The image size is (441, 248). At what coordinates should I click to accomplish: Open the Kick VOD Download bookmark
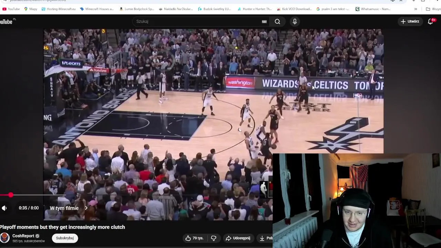pyautogui.click(x=294, y=9)
